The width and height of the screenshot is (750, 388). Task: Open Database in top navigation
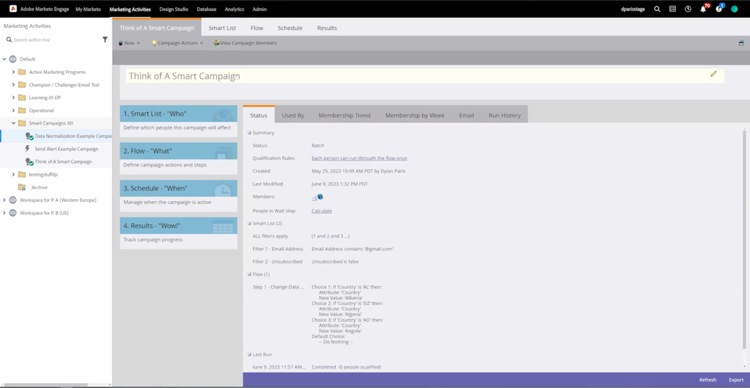coord(206,9)
